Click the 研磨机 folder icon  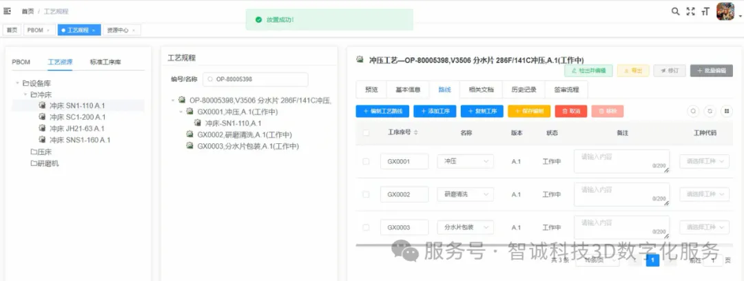34,163
